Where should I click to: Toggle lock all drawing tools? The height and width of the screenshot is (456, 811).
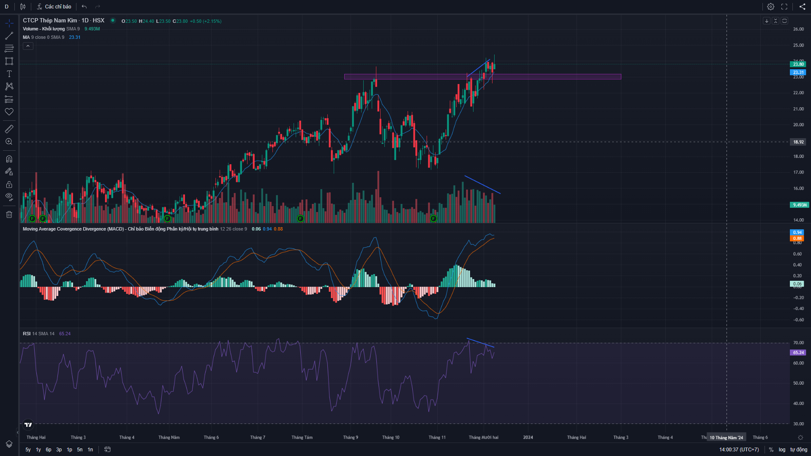(x=9, y=185)
